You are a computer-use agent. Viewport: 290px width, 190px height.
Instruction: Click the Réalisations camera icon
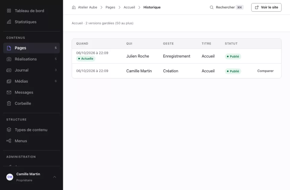pyautogui.click(x=9, y=59)
